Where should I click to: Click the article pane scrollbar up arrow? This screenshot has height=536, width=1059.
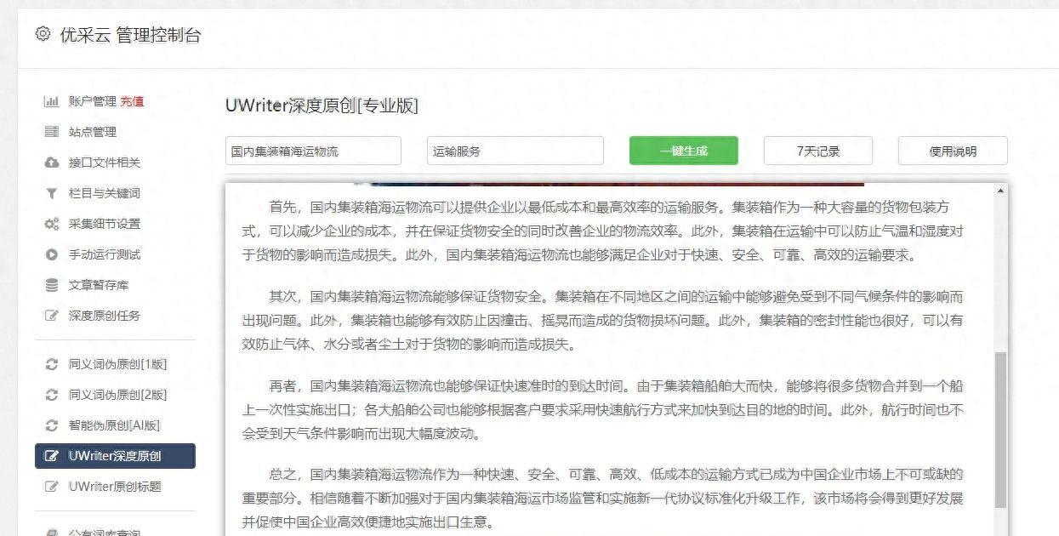[1000, 191]
